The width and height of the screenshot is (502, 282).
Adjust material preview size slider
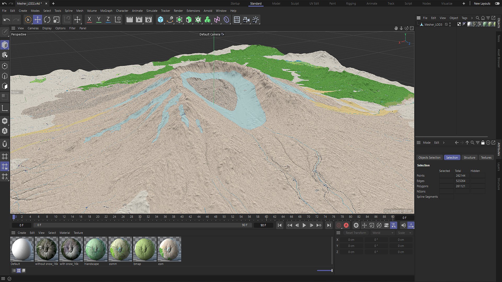(325, 271)
